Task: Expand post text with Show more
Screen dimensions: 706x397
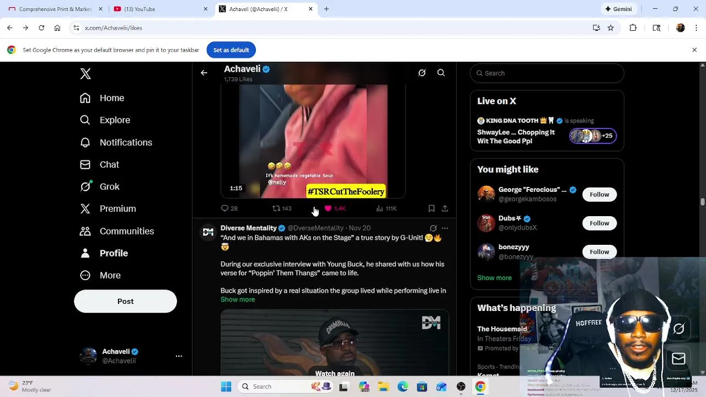Action: (238, 299)
